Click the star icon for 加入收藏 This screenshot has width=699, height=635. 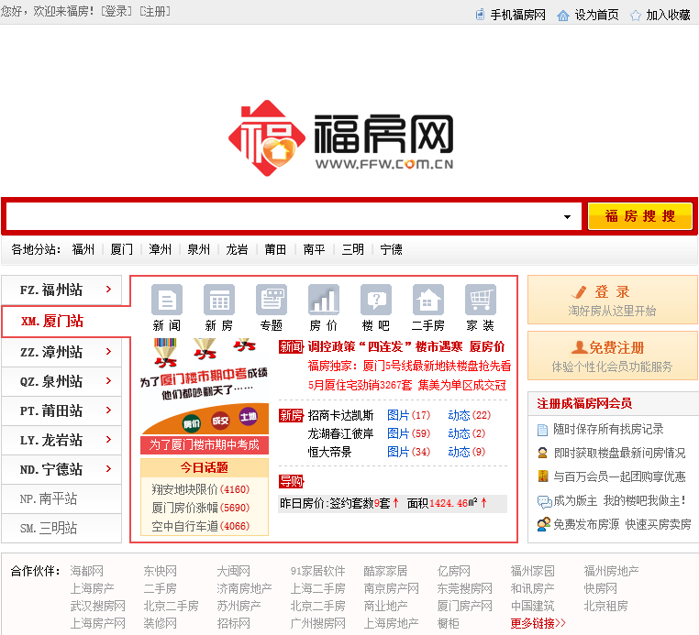(x=636, y=16)
